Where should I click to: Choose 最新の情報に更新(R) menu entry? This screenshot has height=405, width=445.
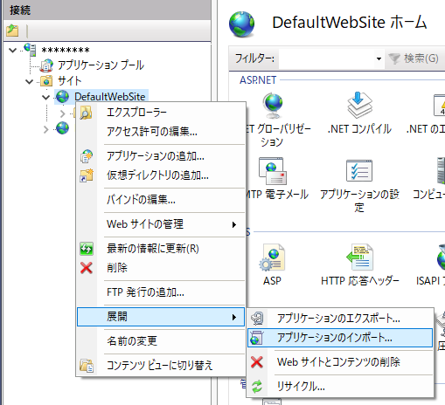(x=161, y=249)
